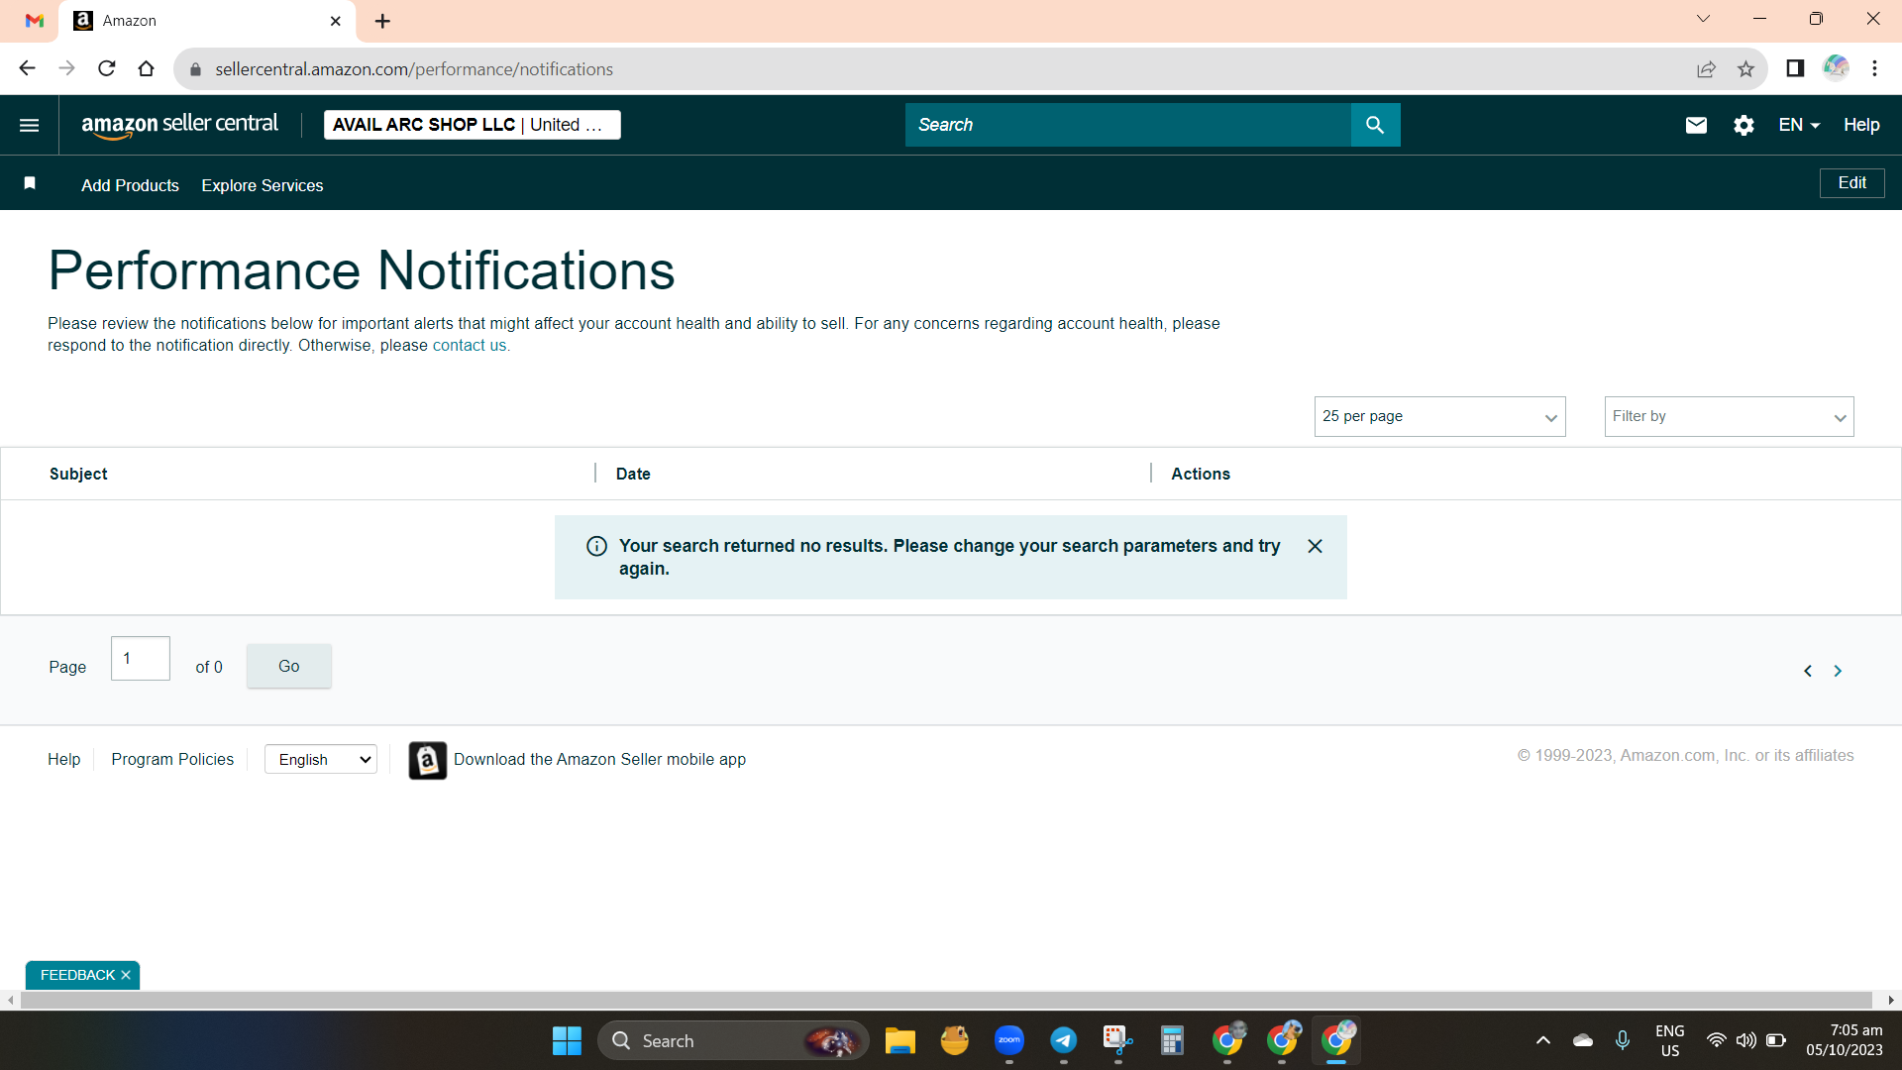Click the microphone tray icon
1902x1070 pixels.
click(1623, 1040)
